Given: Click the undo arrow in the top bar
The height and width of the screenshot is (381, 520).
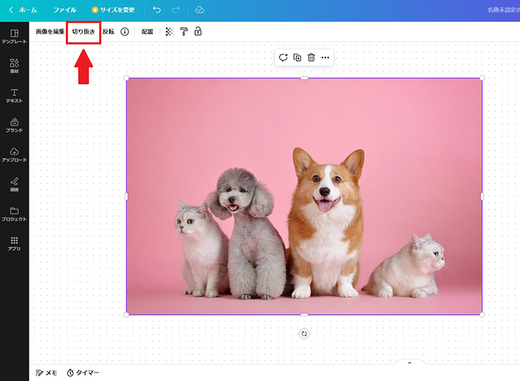Looking at the screenshot, I should pyautogui.click(x=156, y=9).
